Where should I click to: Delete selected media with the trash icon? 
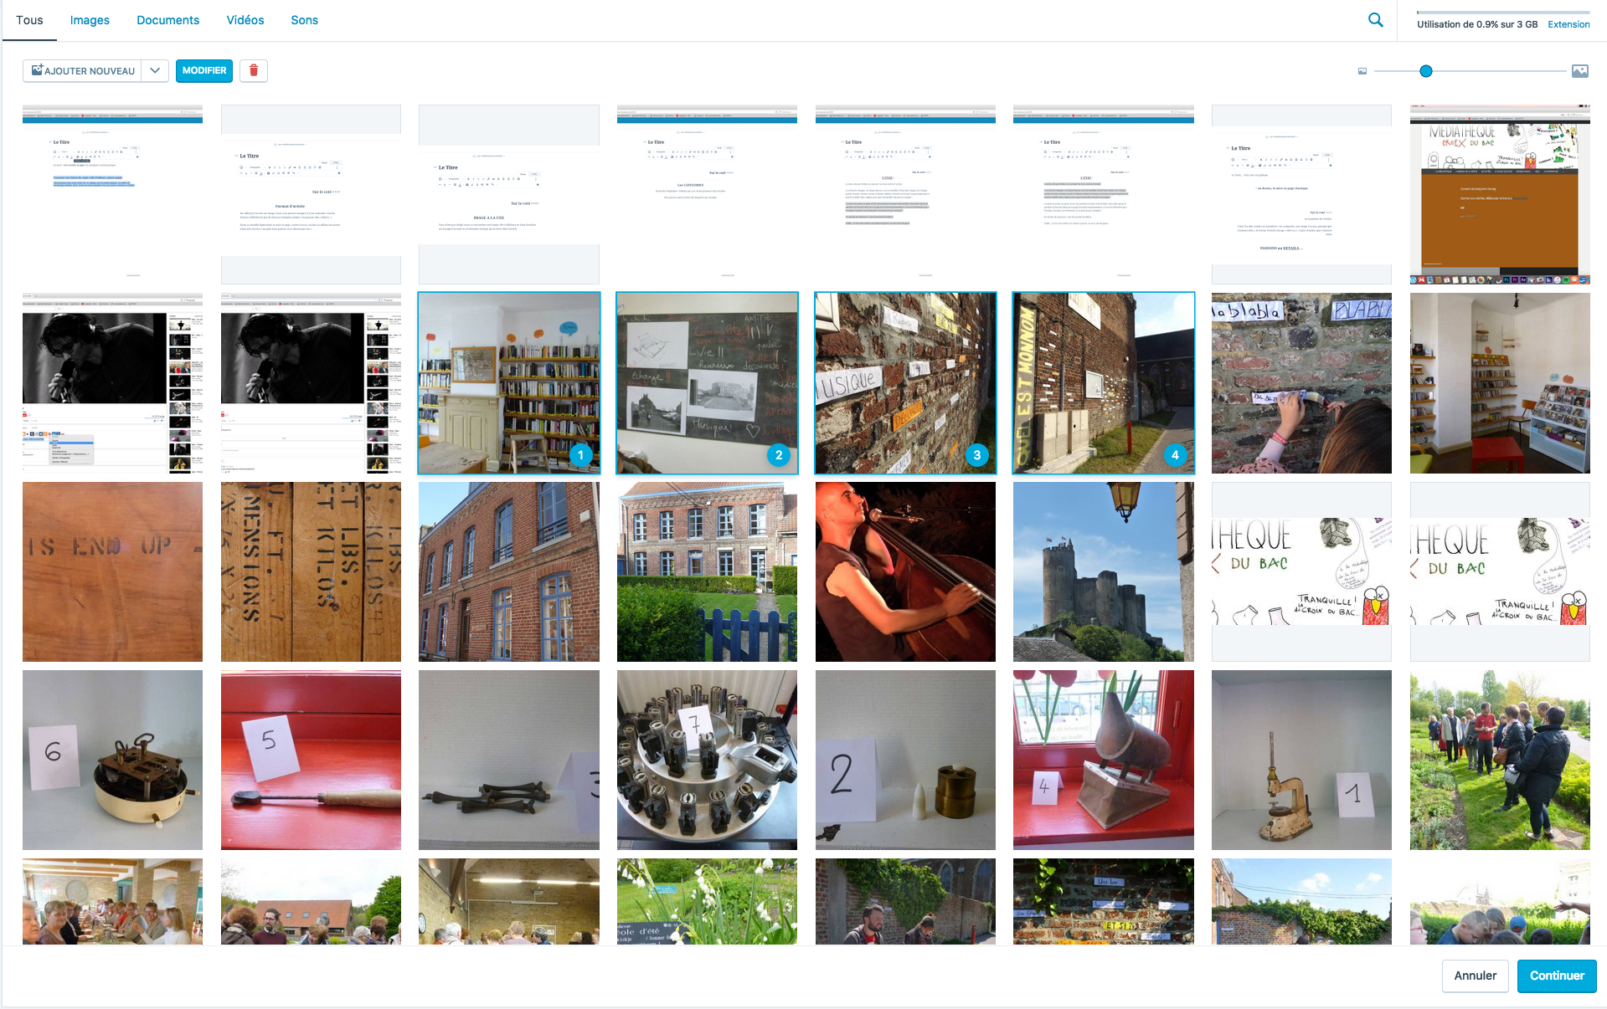click(254, 71)
